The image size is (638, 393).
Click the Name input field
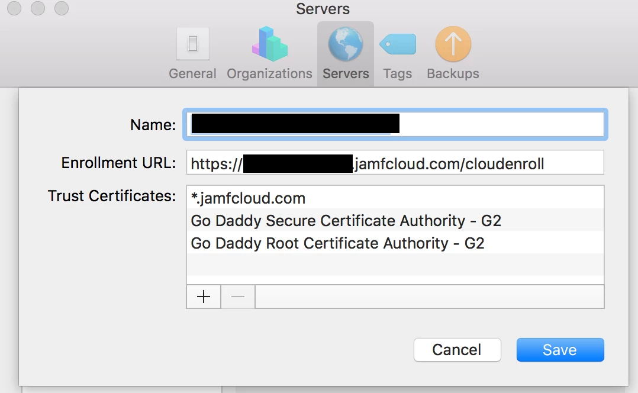click(395, 124)
